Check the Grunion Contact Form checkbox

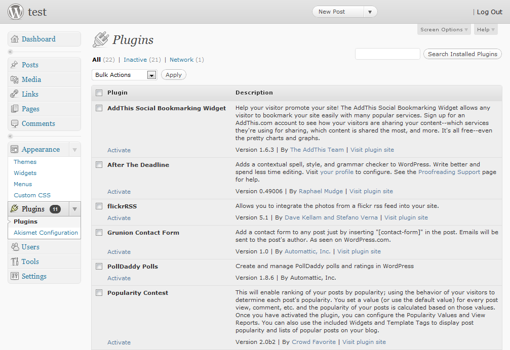(99, 233)
